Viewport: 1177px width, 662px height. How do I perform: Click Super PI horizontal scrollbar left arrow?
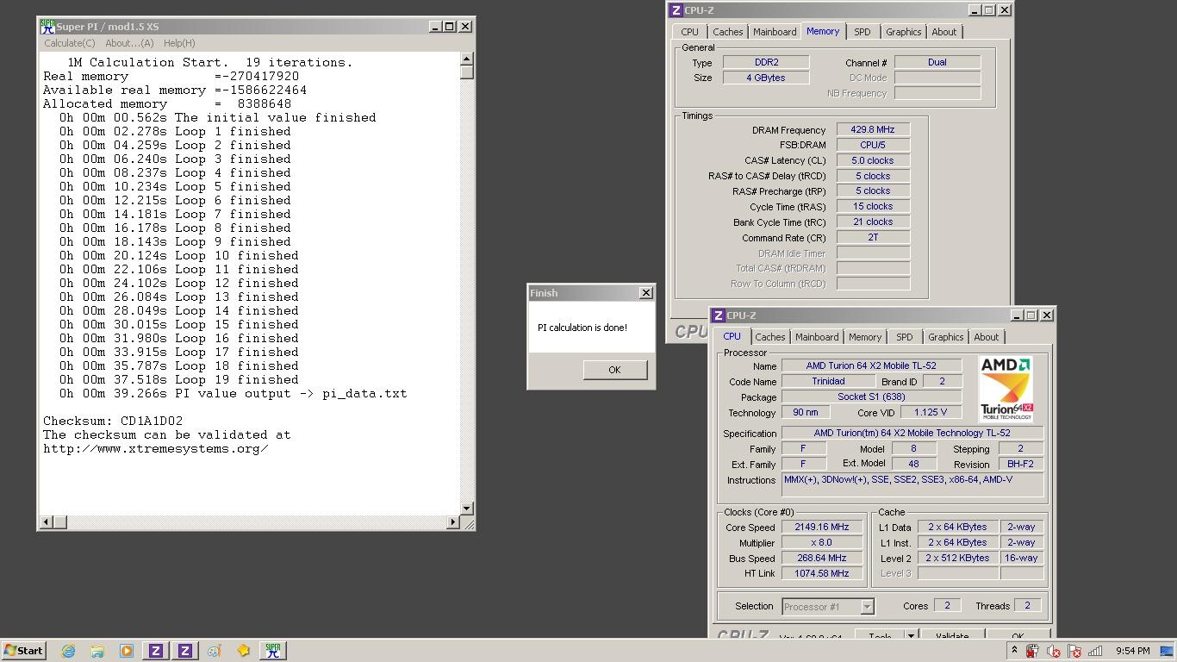pos(47,521)
